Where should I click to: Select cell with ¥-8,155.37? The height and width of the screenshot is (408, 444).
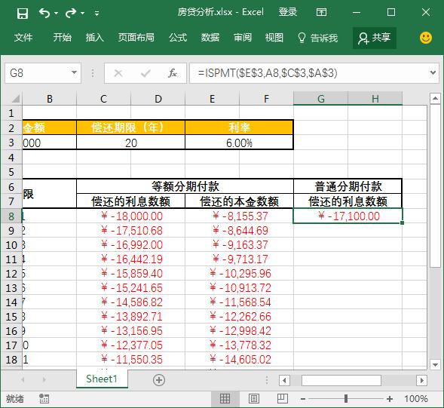239,216
